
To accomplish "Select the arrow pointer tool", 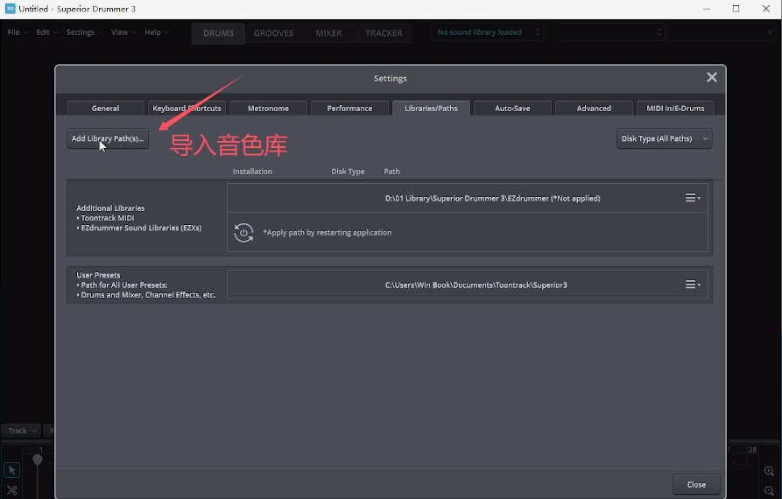I will [x=12, y=471].
